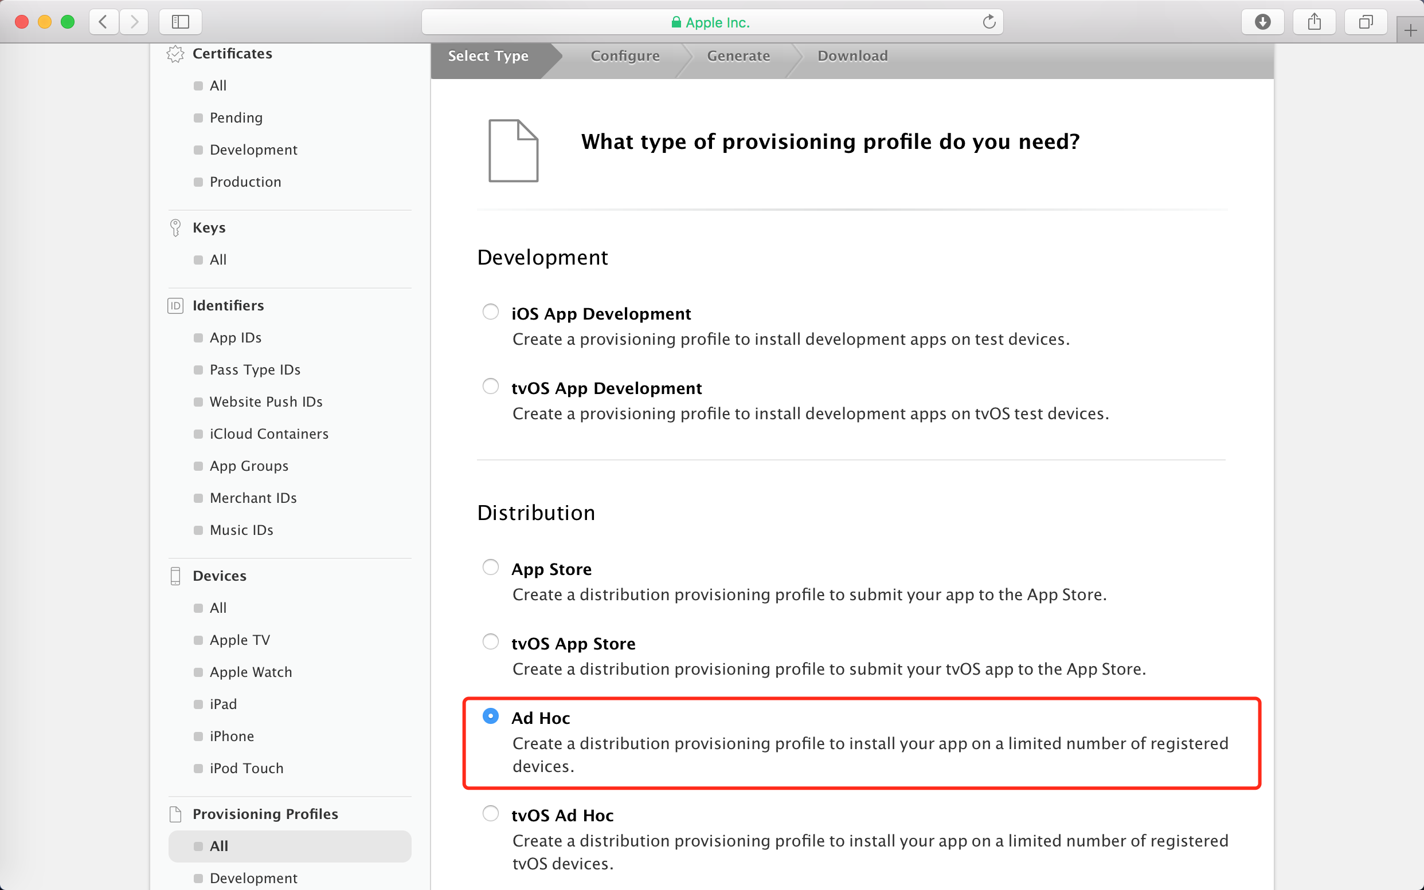Viewport: 1424px width, 890px height.
Task: Open iPad devices
Action: pos(224,704)
